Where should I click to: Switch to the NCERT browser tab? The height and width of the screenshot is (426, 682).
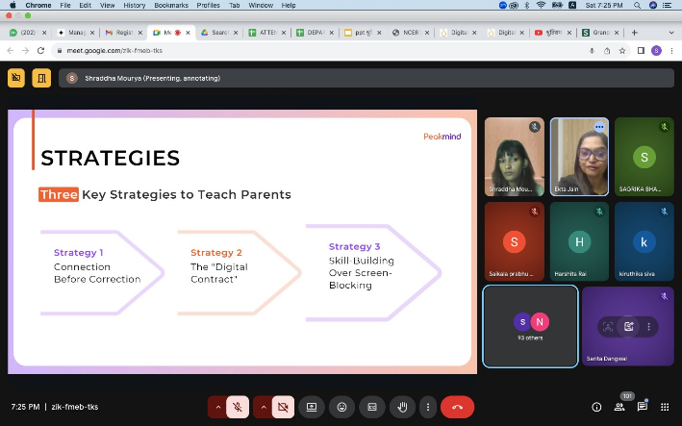[409, 33]
